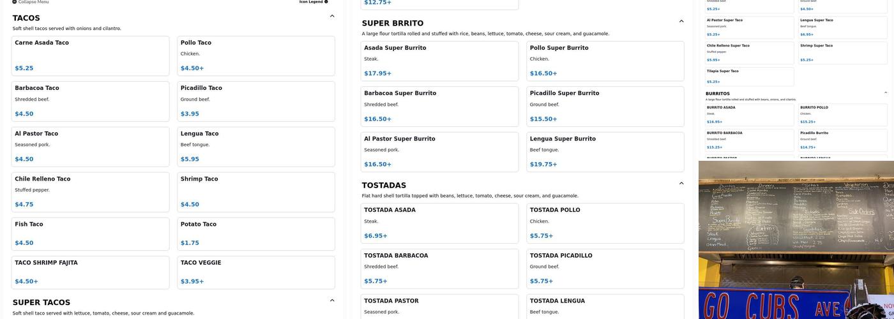Collapse the SUPER TACOS section

point(332,300)
